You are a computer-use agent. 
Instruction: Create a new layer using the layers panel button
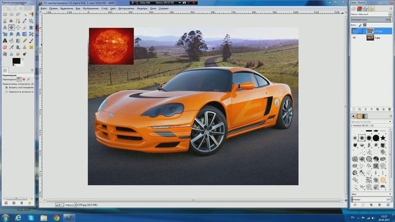[354, 109]
